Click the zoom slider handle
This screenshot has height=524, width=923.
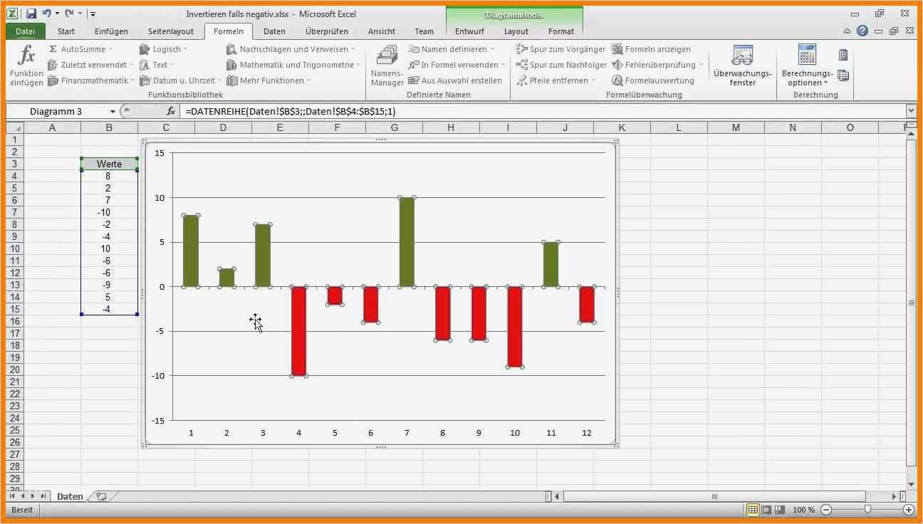[x=867, y=510]
